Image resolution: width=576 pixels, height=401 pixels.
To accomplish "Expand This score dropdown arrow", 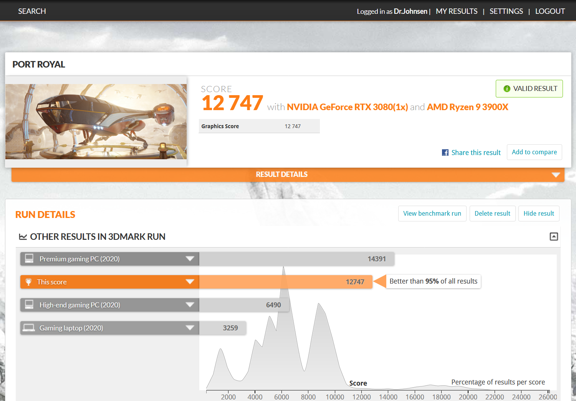I will pyautogui.click(x=190, y=282).
